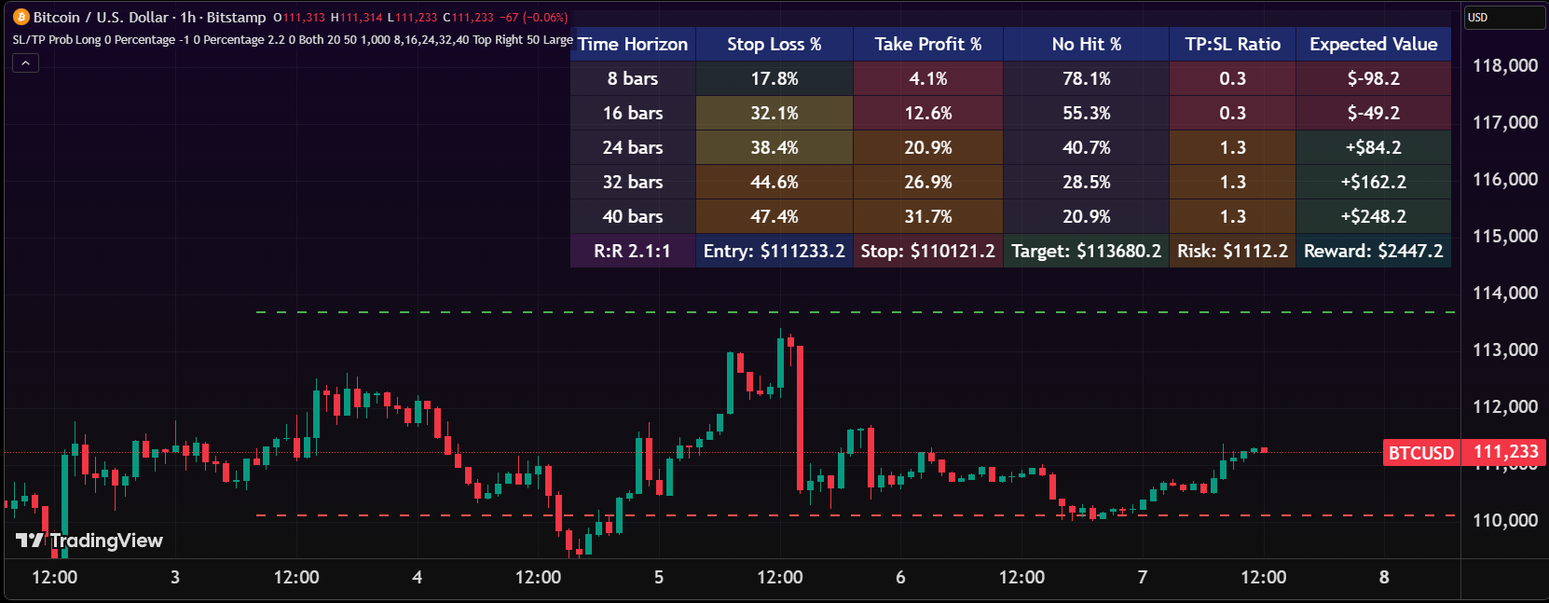
Task: Click the date 3 on the time axis
Action: coord(175,577)
